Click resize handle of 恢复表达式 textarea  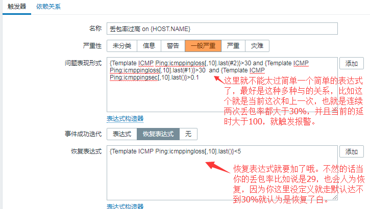(x=334, y=198)
